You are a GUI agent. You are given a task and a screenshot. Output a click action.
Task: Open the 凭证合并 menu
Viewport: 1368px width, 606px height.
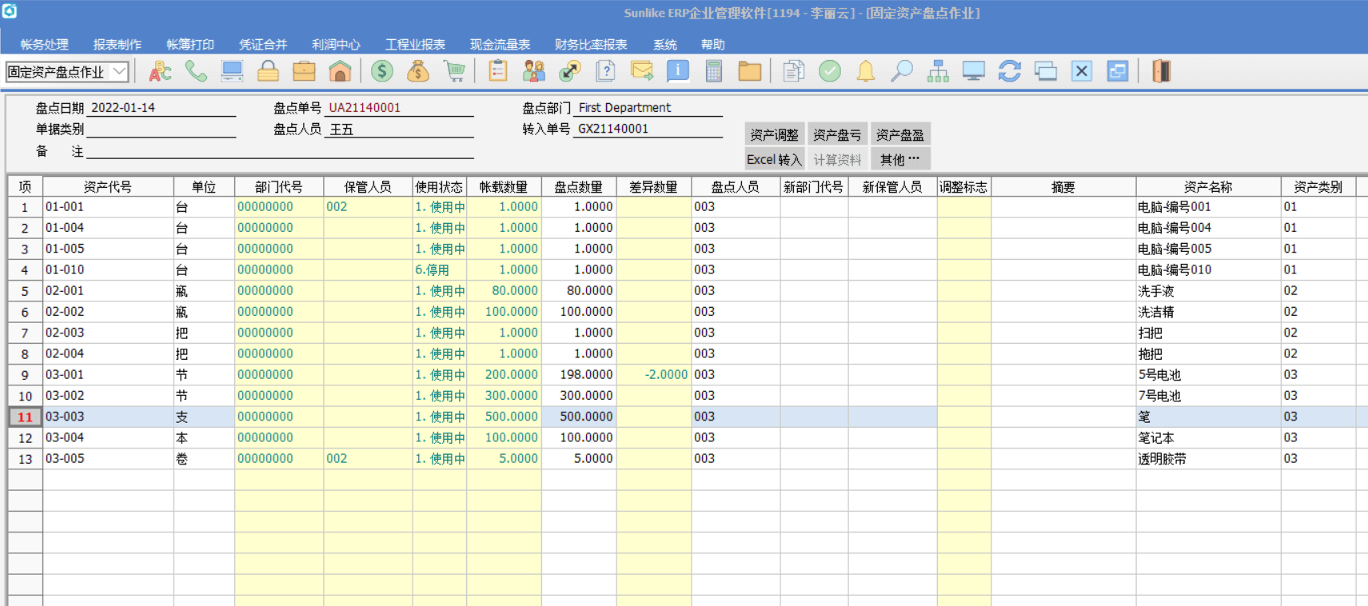pos(263,45)
